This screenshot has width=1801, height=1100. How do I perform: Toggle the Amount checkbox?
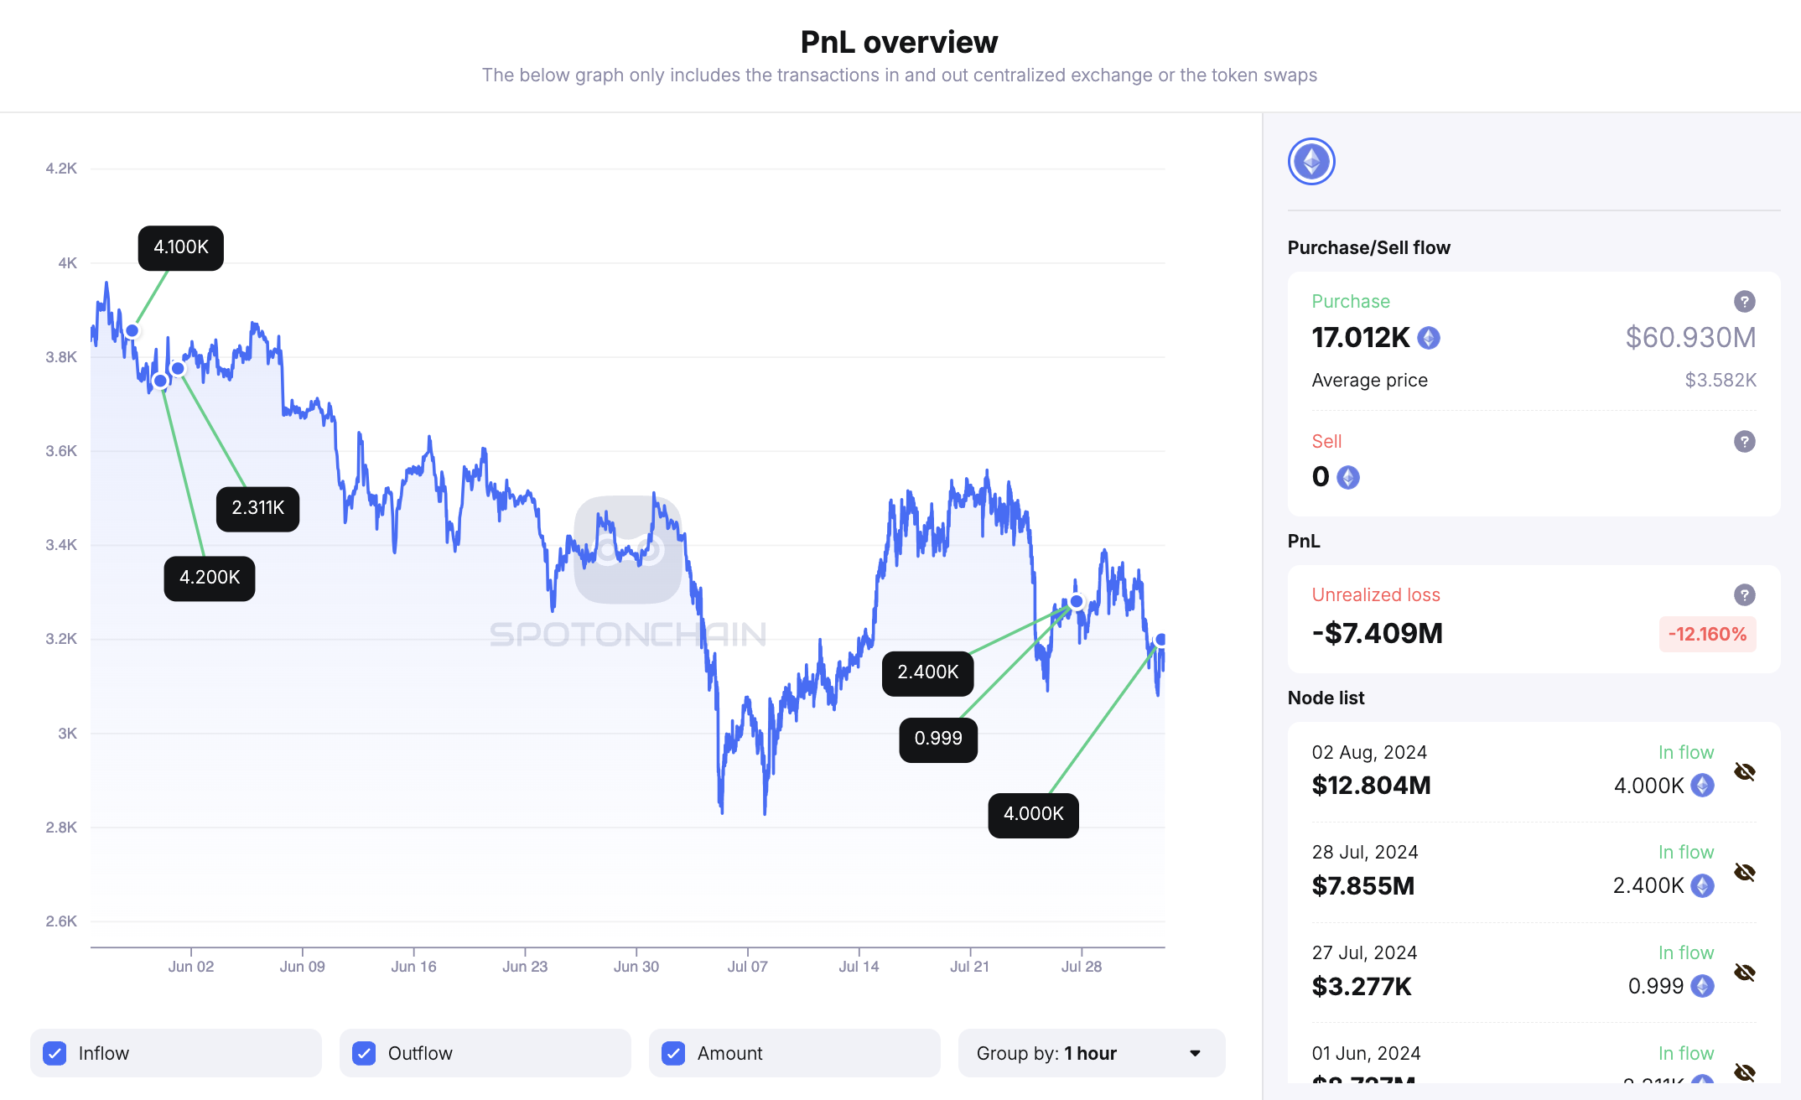point(673,1053)
